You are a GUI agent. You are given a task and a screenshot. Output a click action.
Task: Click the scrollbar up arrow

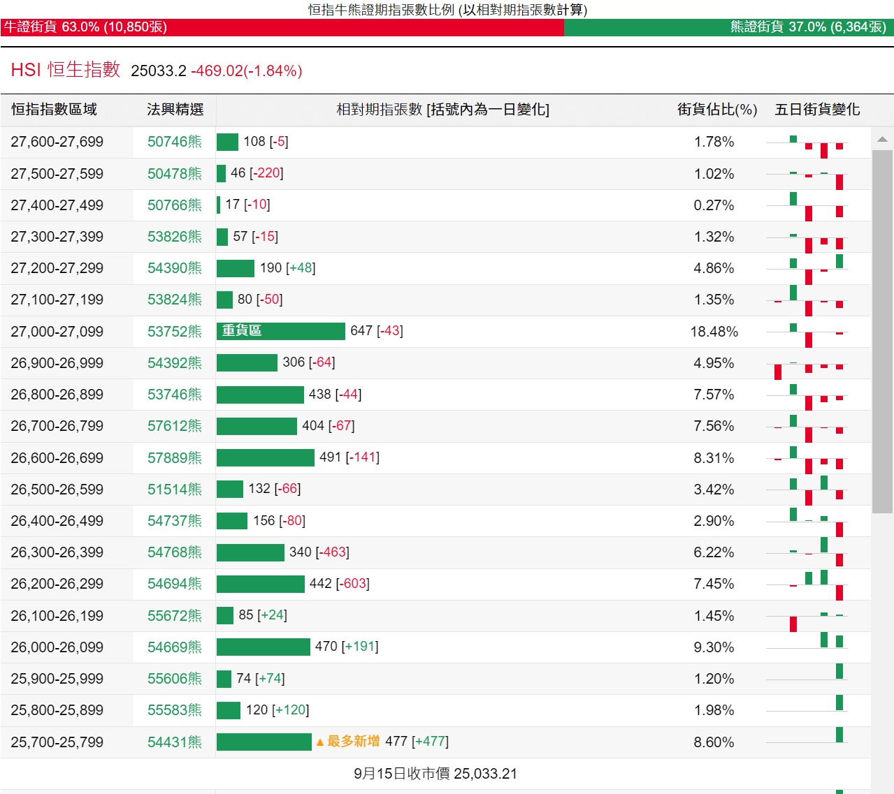pos(882,140)
